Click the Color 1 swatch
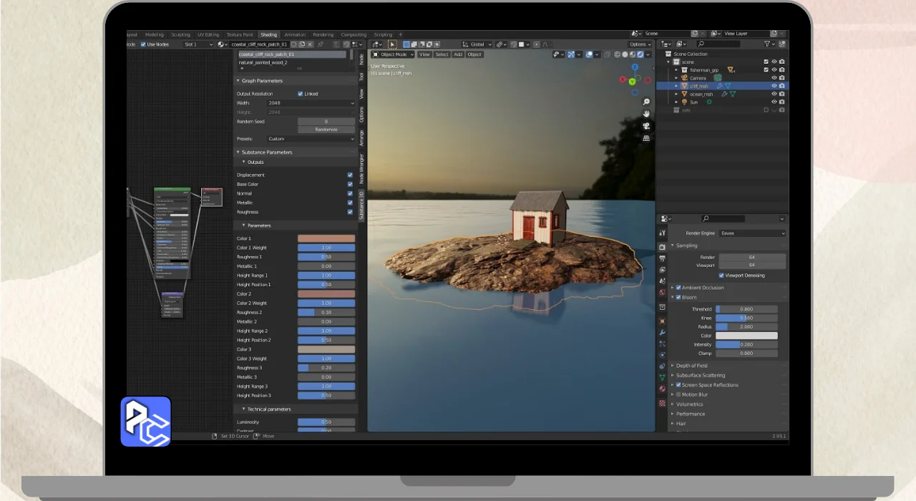The height and width of the screenshot is (501, 916). coord(326,238)
